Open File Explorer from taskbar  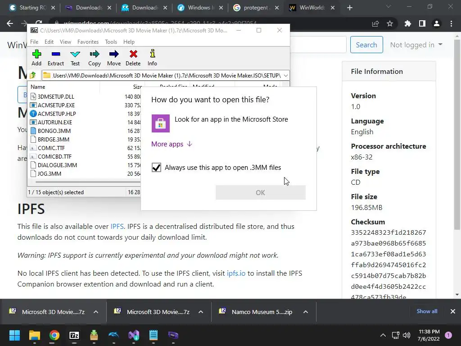click(x=34, y=335)
